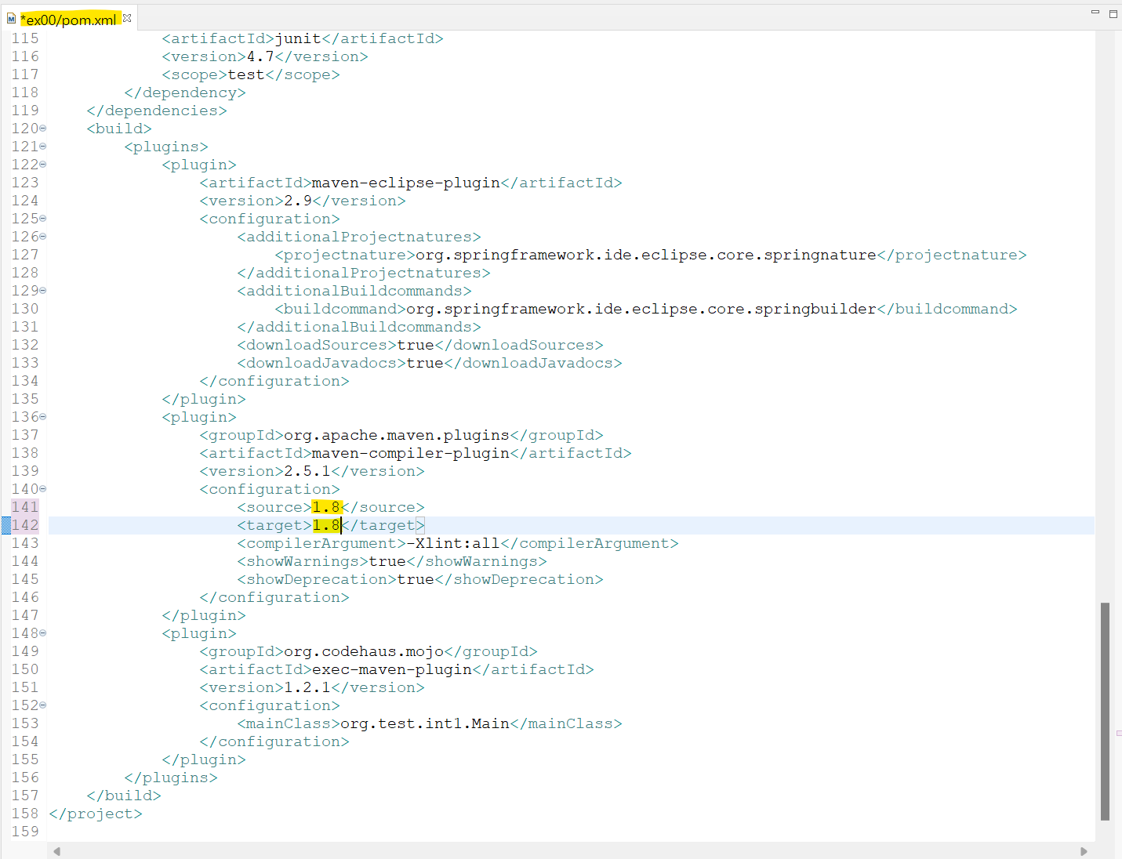
Task: Click the overview ruler annotation marker
Action: tap(1119, 734)
